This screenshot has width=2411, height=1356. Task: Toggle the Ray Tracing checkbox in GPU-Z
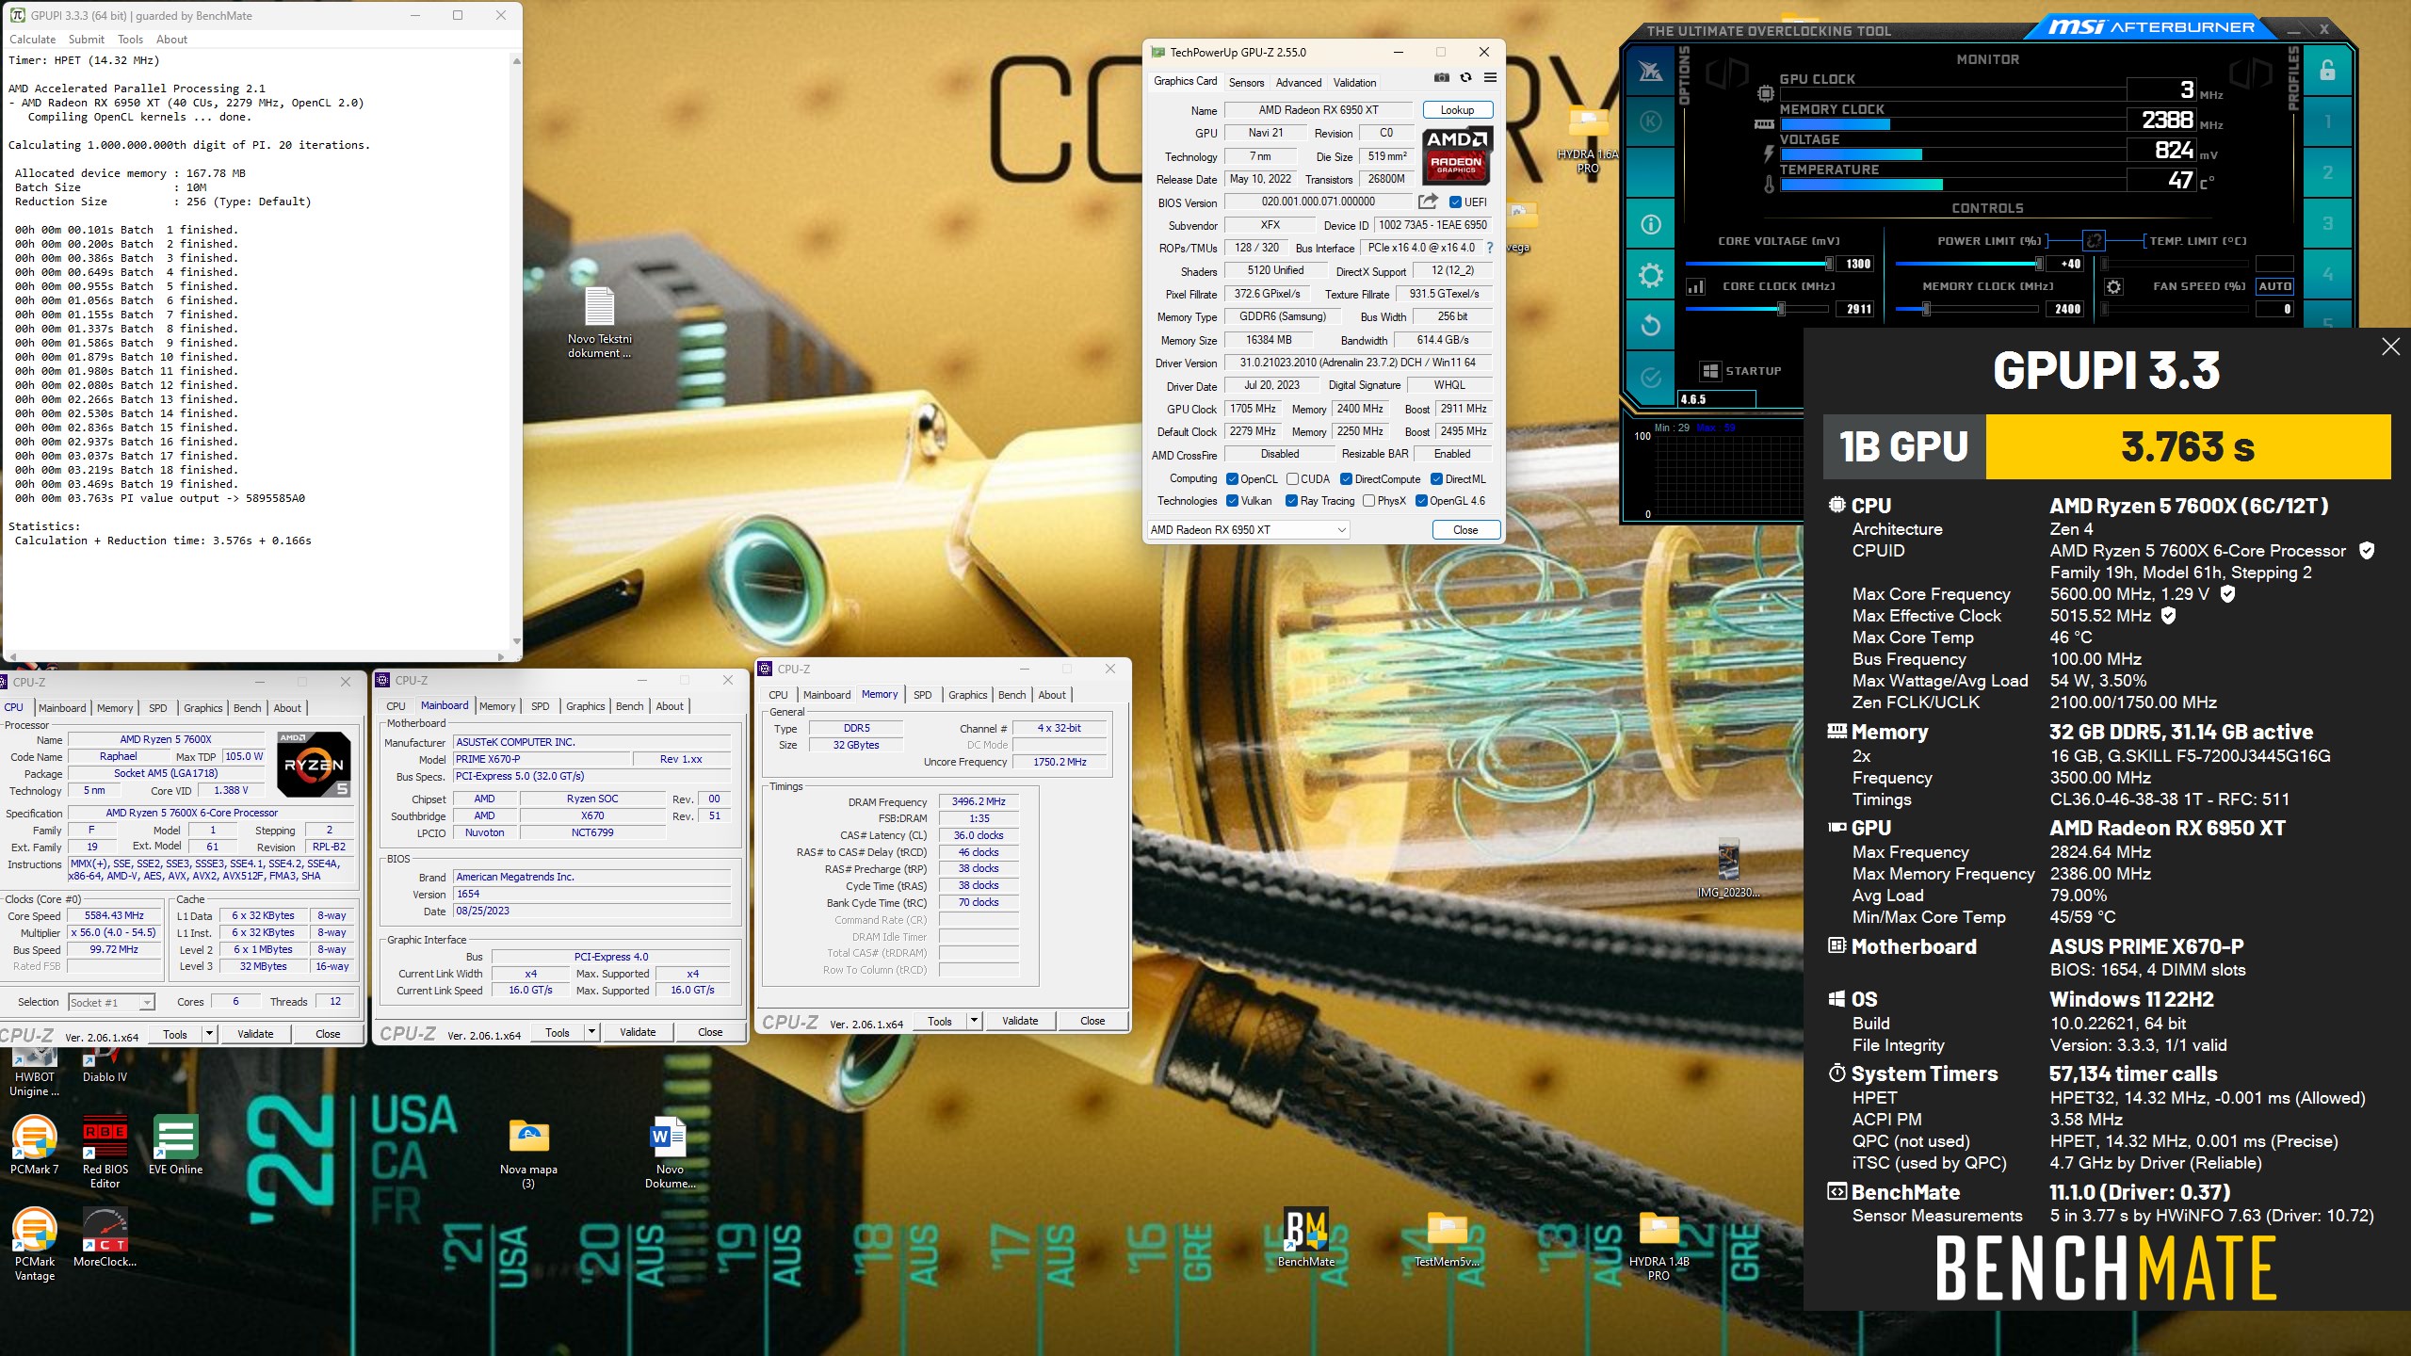click(x=1291, y=501)
